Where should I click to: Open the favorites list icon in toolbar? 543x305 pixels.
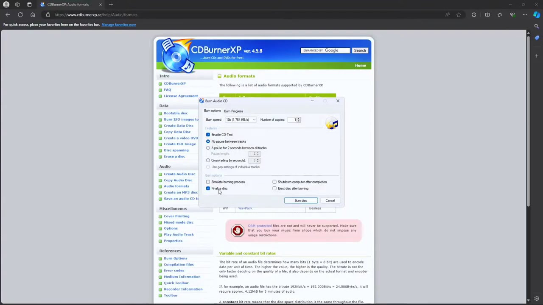[x=500, y=15]
